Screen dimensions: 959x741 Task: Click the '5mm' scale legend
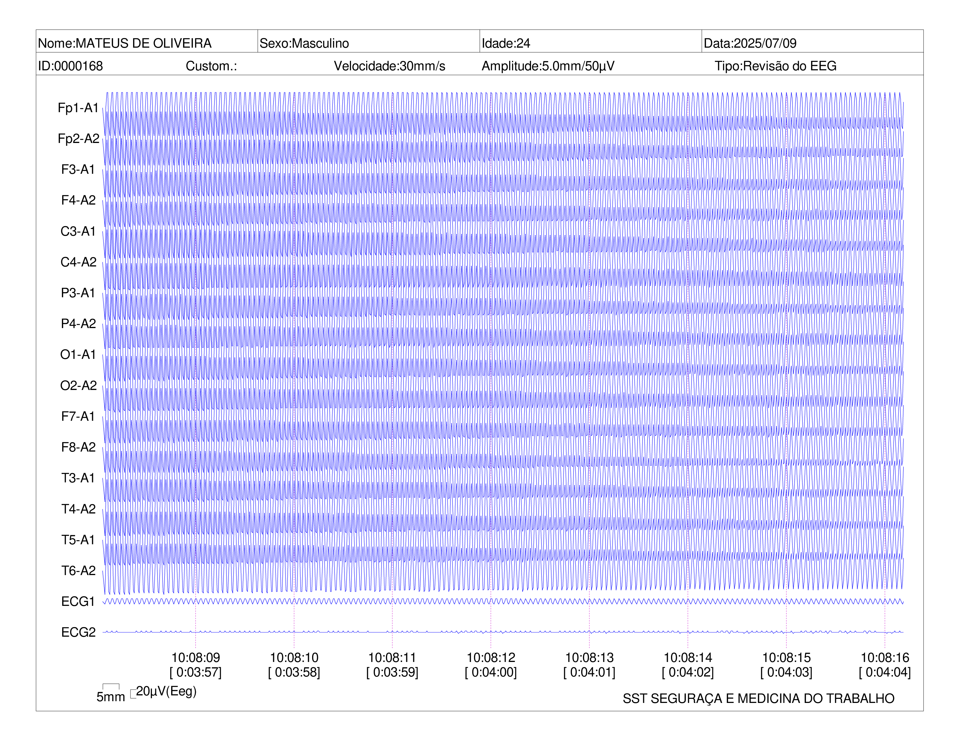111,697
